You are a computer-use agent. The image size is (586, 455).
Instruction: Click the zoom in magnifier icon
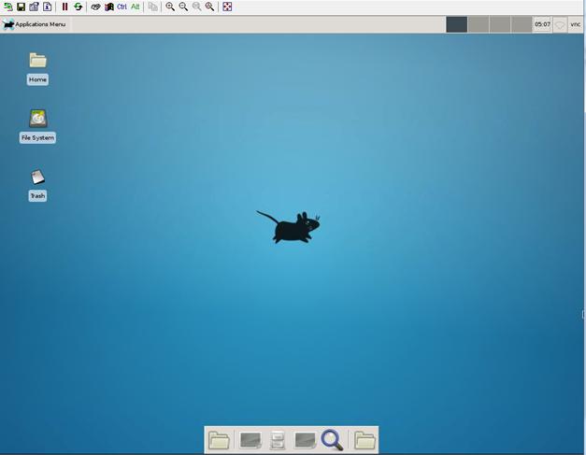click(x=170, y=7)
